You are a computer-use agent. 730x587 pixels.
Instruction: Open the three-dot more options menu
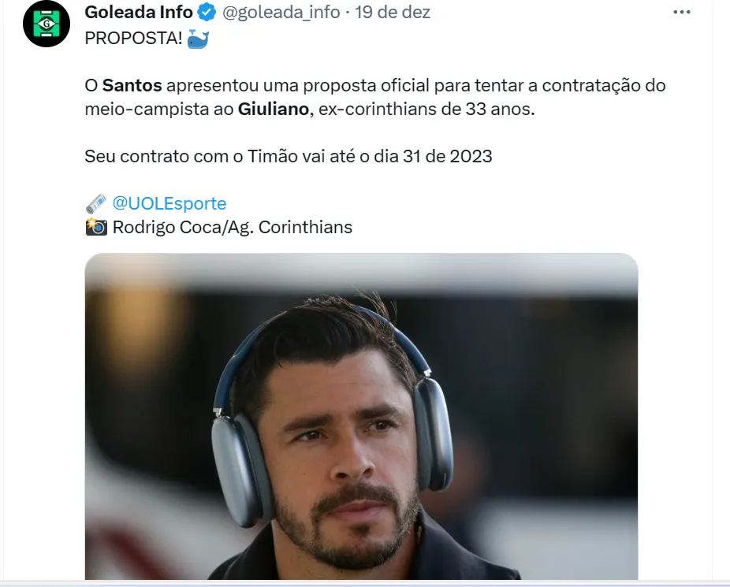click(x=682, y=12)
